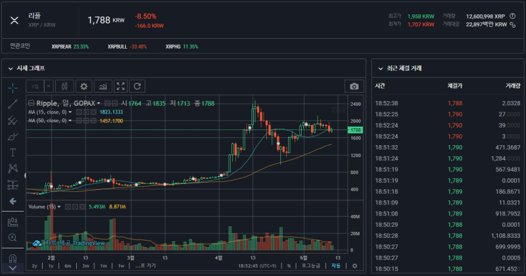Click the 18:52:45 (UTC+9) timezone selector
The image size is (526, 276).
coord(257,265)
